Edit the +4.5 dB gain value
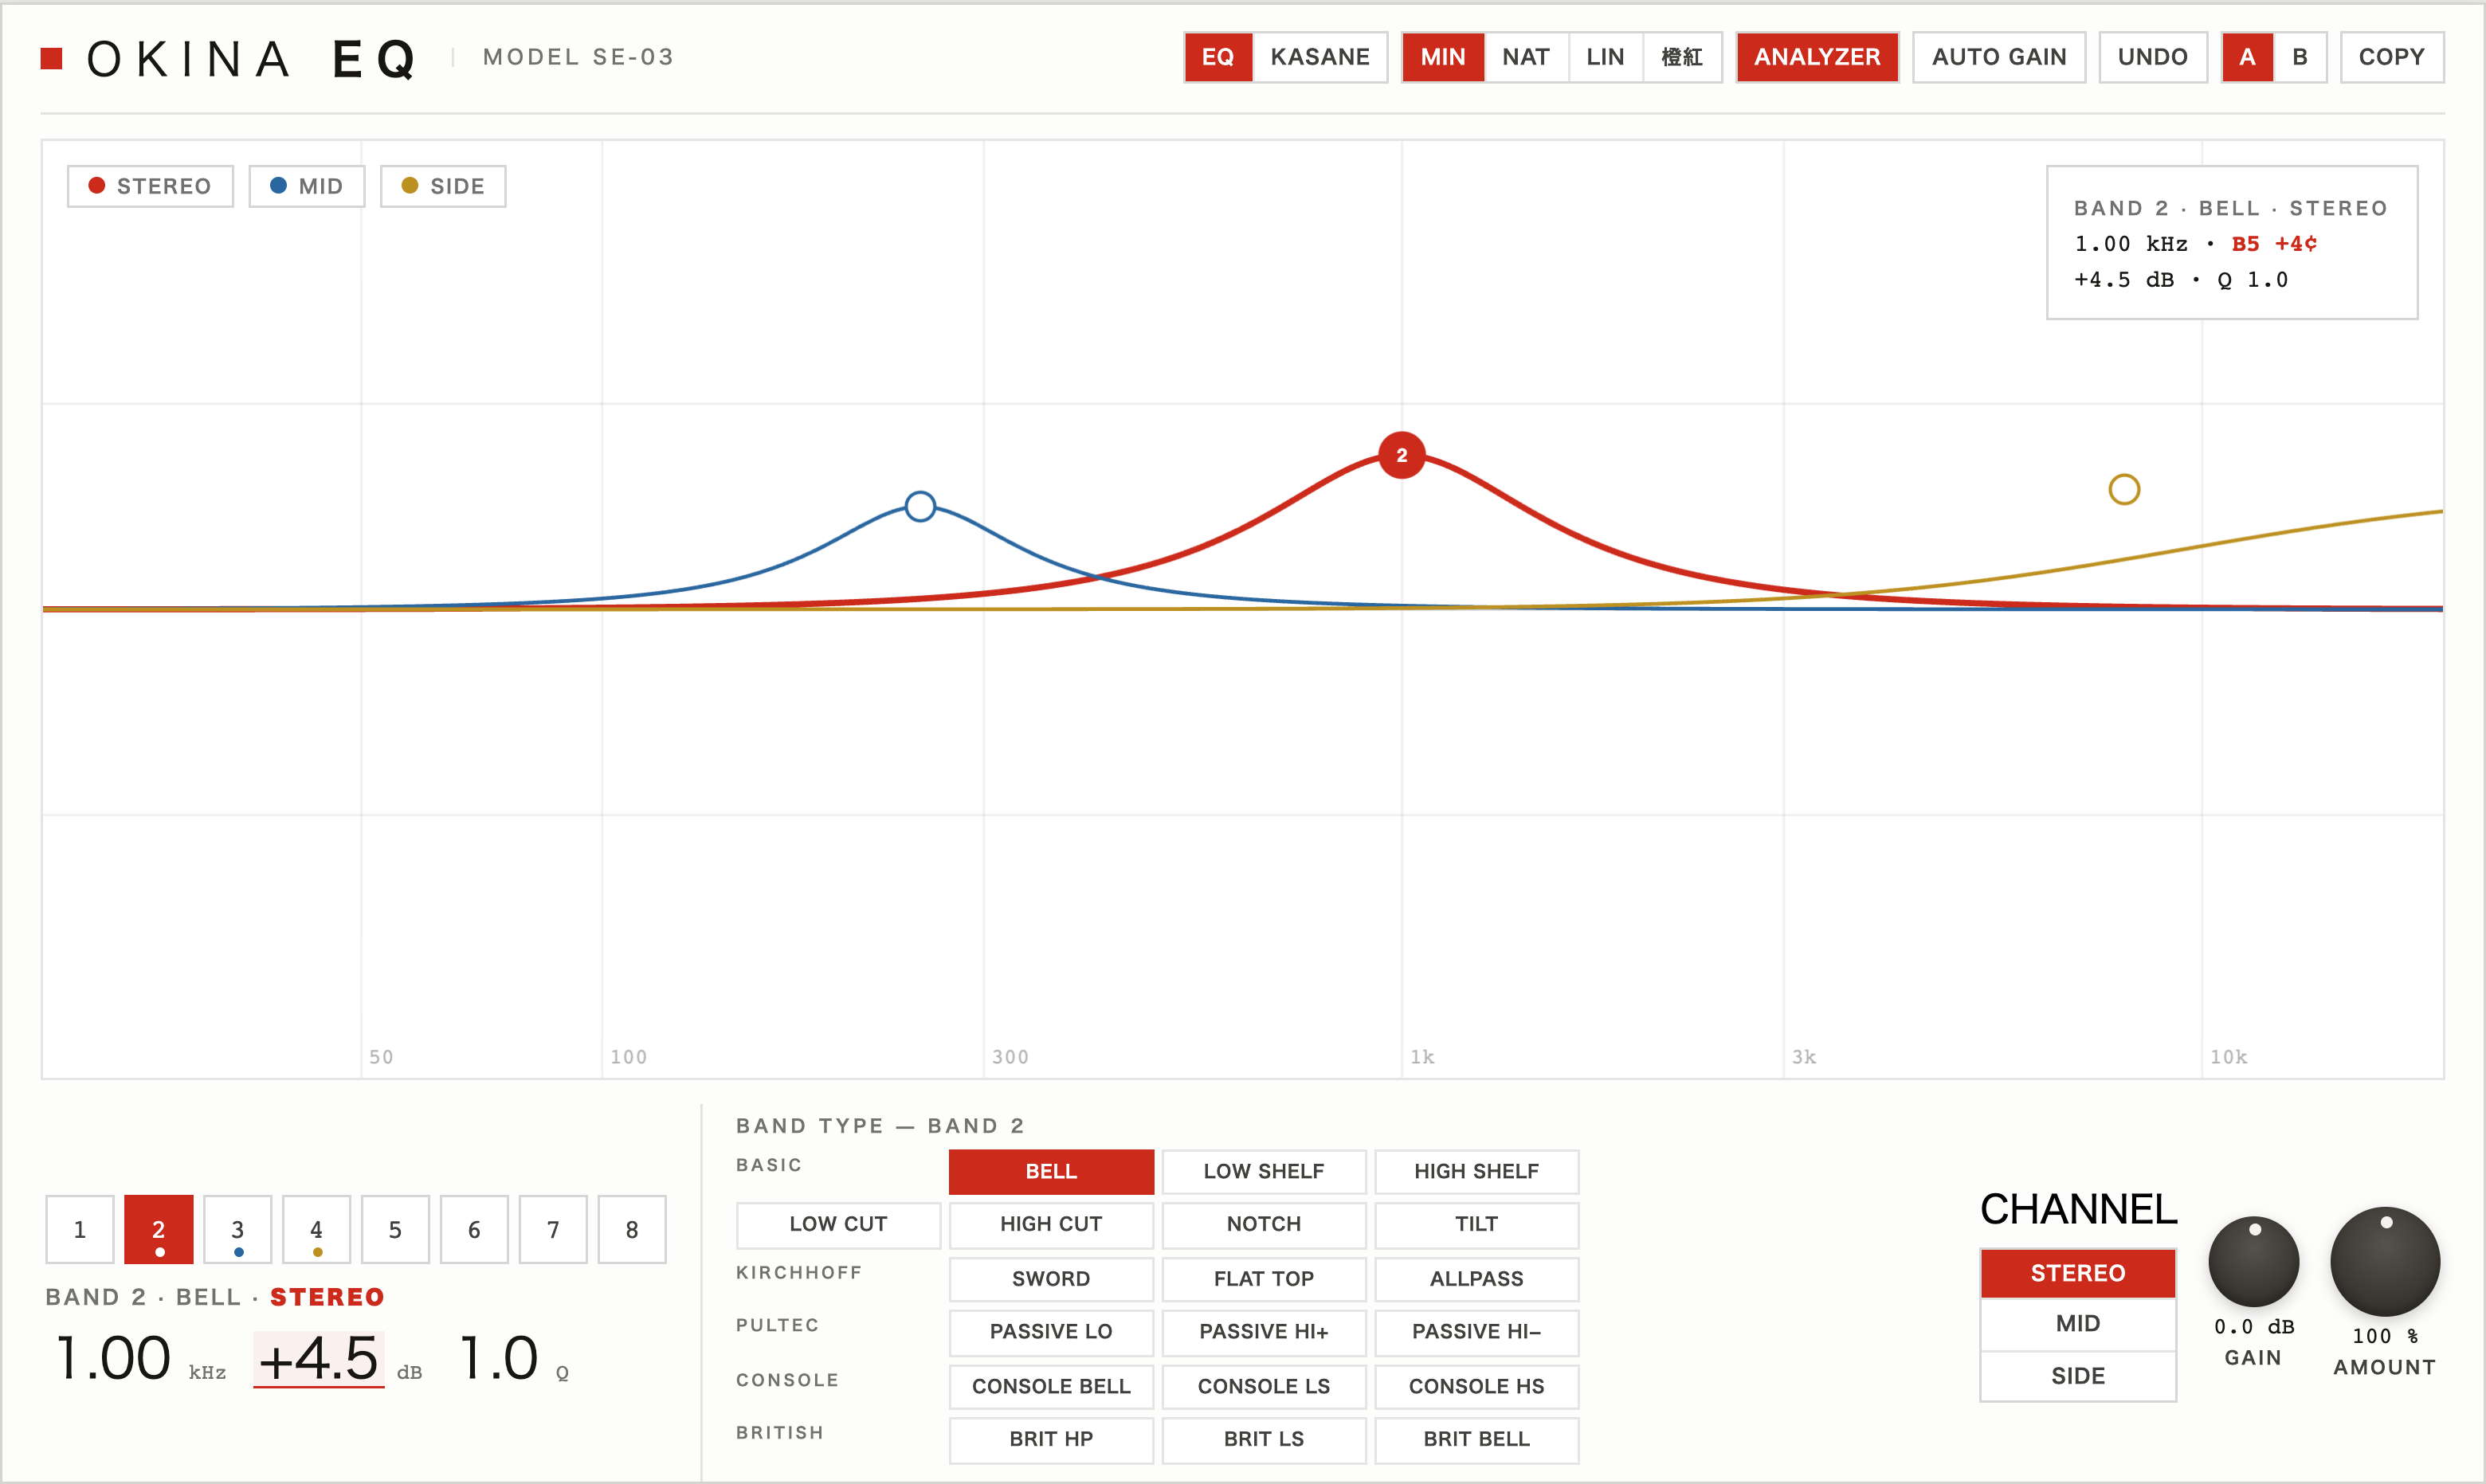Image resolution: width=2486 pixels, height=1484 pixels. click(318, 1359)
